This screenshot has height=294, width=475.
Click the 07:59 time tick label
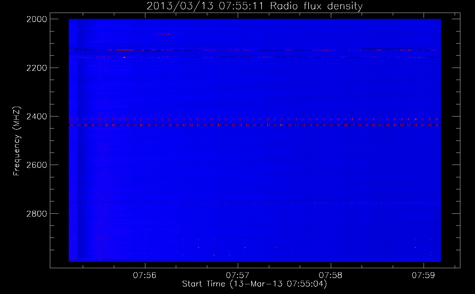(423, 275)
